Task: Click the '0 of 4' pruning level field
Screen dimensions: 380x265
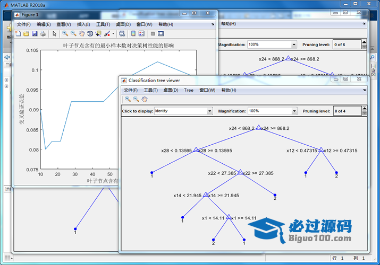Action: pos(347,111)
